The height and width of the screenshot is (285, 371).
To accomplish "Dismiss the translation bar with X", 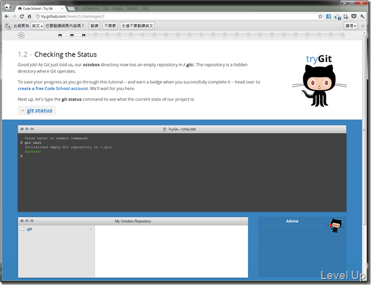I will coord(363,26).
